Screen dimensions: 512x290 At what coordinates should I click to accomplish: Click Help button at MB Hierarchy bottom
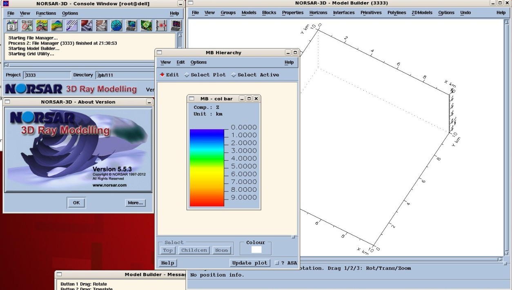(x=167, y=263)
